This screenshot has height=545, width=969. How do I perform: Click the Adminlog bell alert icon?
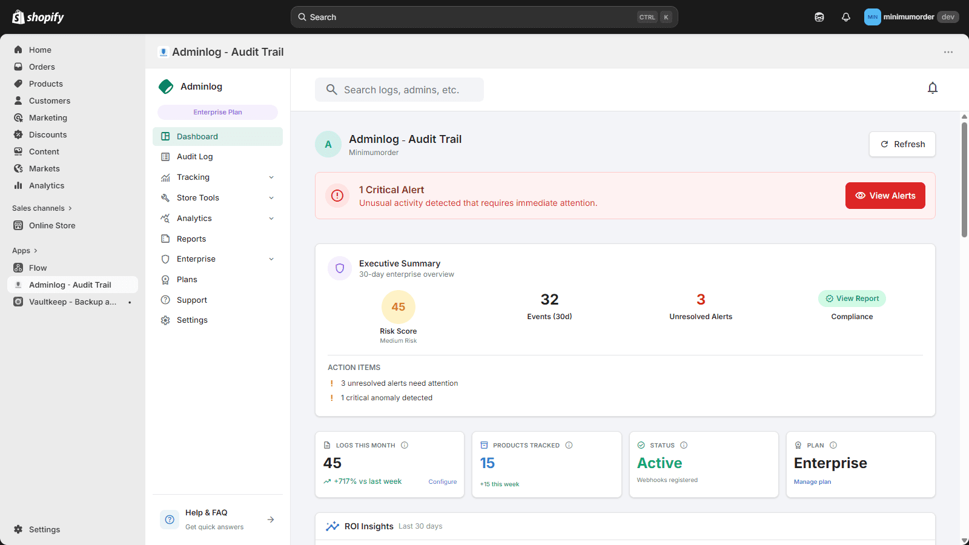point(933,88)
